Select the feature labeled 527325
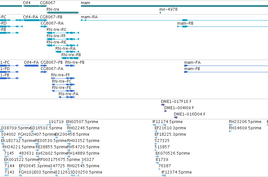 (x=156, y=144)
